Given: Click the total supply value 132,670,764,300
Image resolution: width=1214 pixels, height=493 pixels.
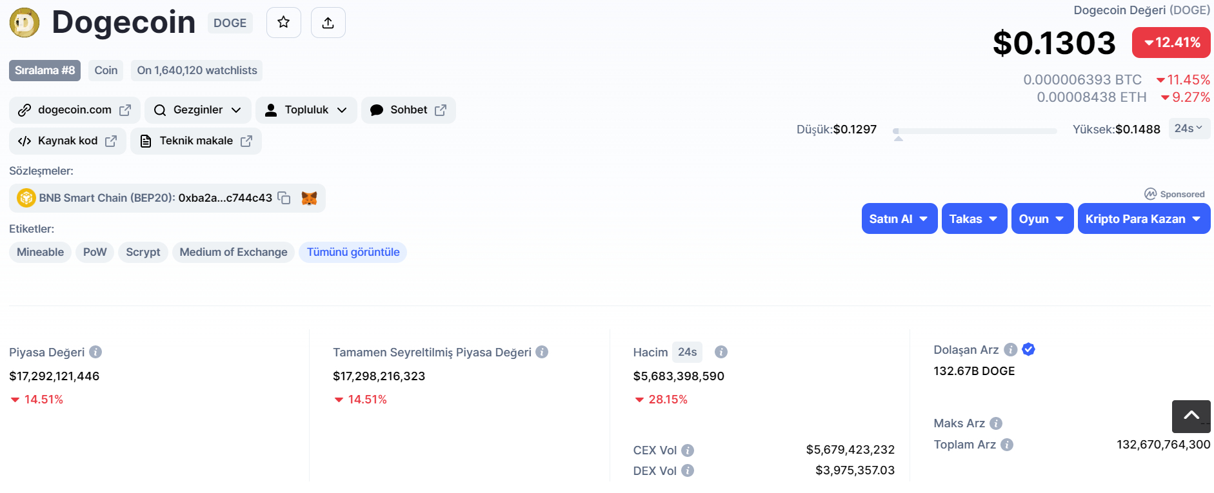Looking at the screenshot, I should pyautogui.click(x=1163, y=445).
